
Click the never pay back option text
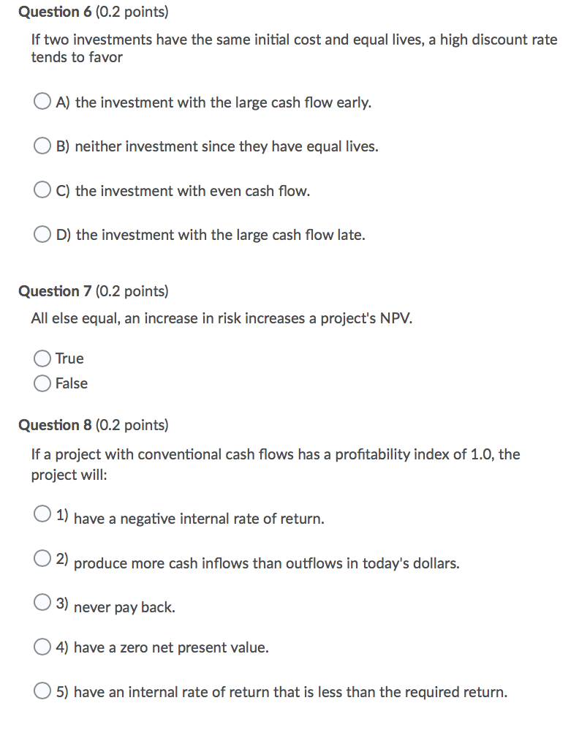click(x=121, y=606)
